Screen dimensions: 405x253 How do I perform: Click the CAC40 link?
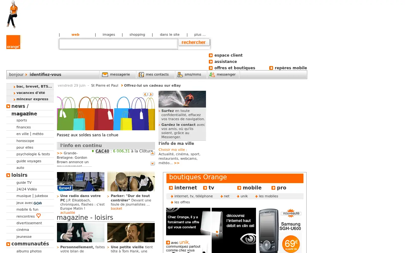pyautogui.click(x=102, y=151)
